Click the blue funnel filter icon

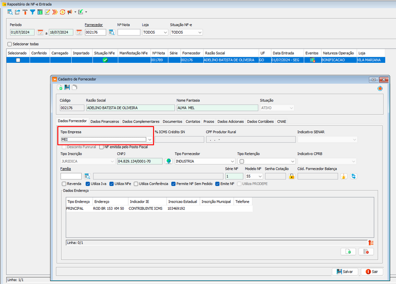[32, 12]
